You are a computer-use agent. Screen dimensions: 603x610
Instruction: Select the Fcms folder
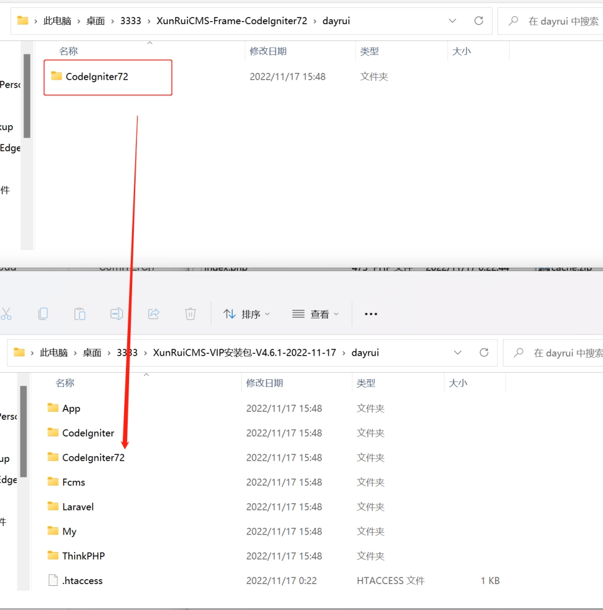(74, 482)
